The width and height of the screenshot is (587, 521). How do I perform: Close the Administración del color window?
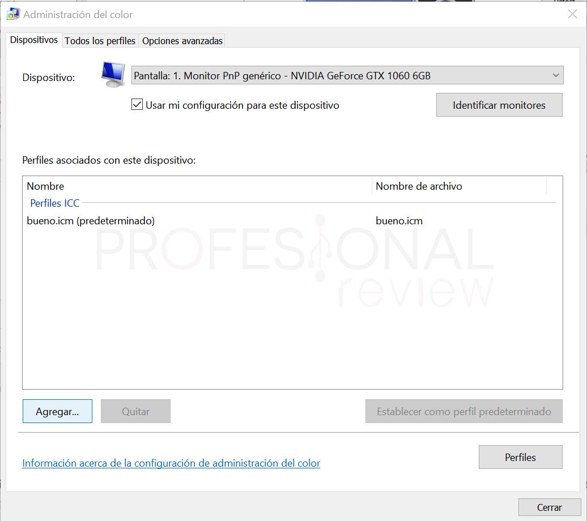pos(572,14)
